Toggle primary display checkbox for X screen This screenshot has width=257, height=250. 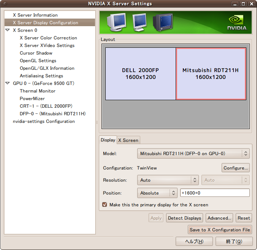(x=105, y=205)
